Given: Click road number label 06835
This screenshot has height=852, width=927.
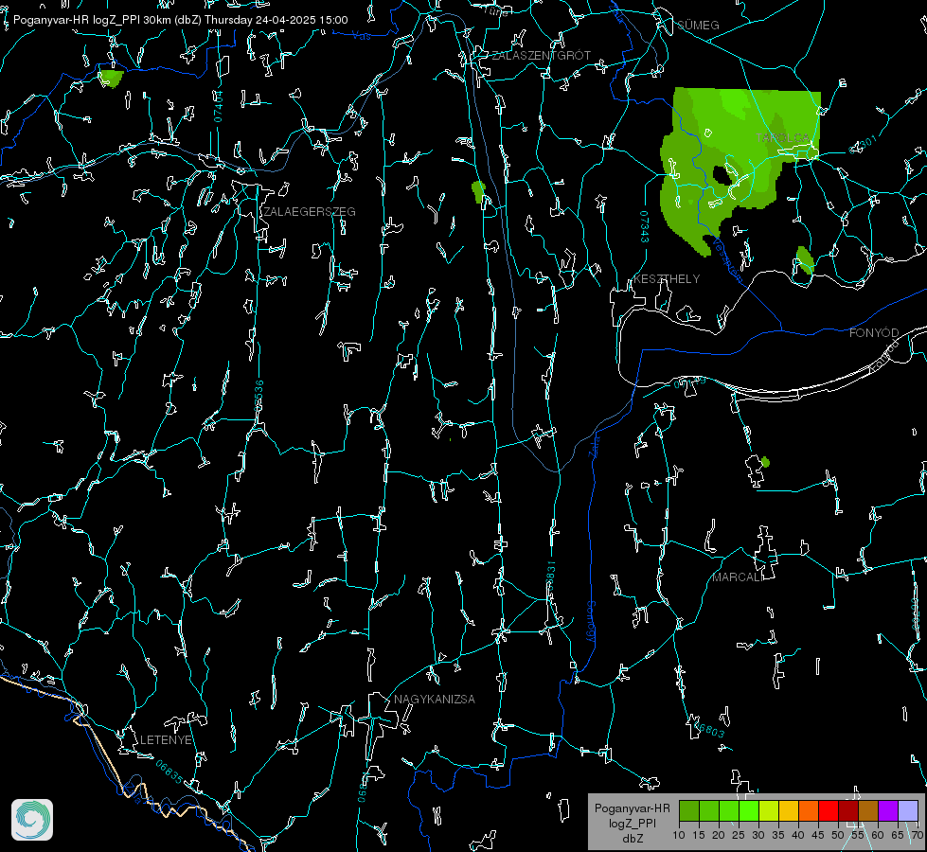Looking at the screenshot, I should tap(169, 772).
